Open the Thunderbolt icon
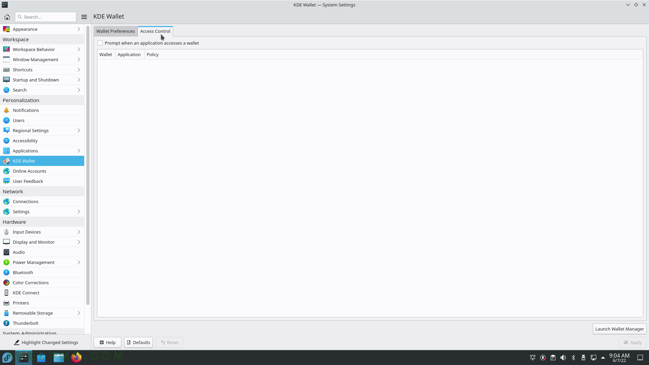 click(x=6, y=323)
